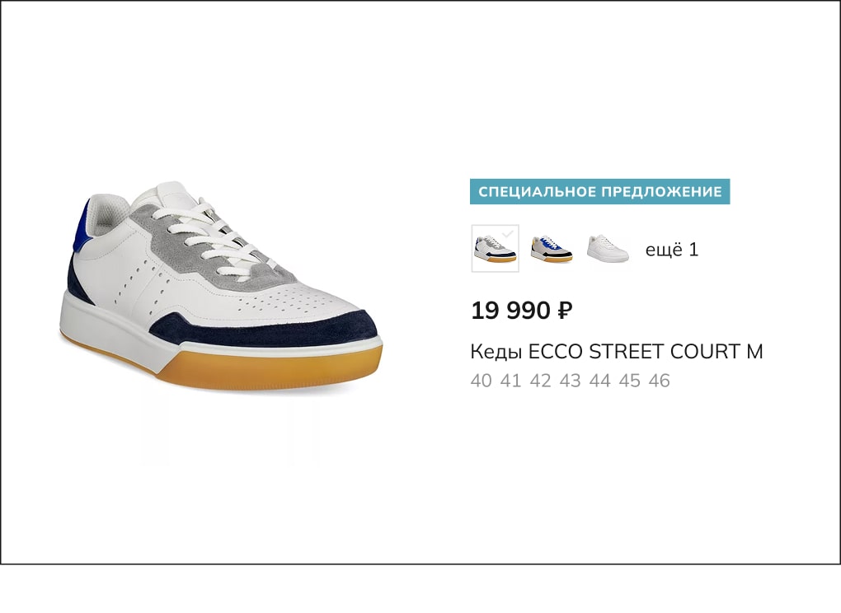This screenshot has width=841, height=613.
Task: Click the ruble currency sign after the price
Action: (x=566, y=311)
